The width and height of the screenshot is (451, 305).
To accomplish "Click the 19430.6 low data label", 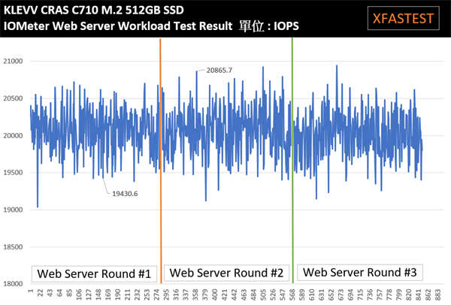I will click(125, 194).
